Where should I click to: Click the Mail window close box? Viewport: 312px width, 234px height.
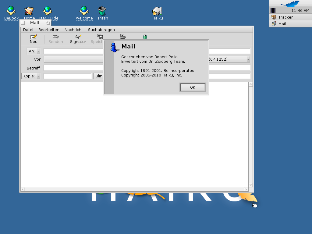(23, 23)
